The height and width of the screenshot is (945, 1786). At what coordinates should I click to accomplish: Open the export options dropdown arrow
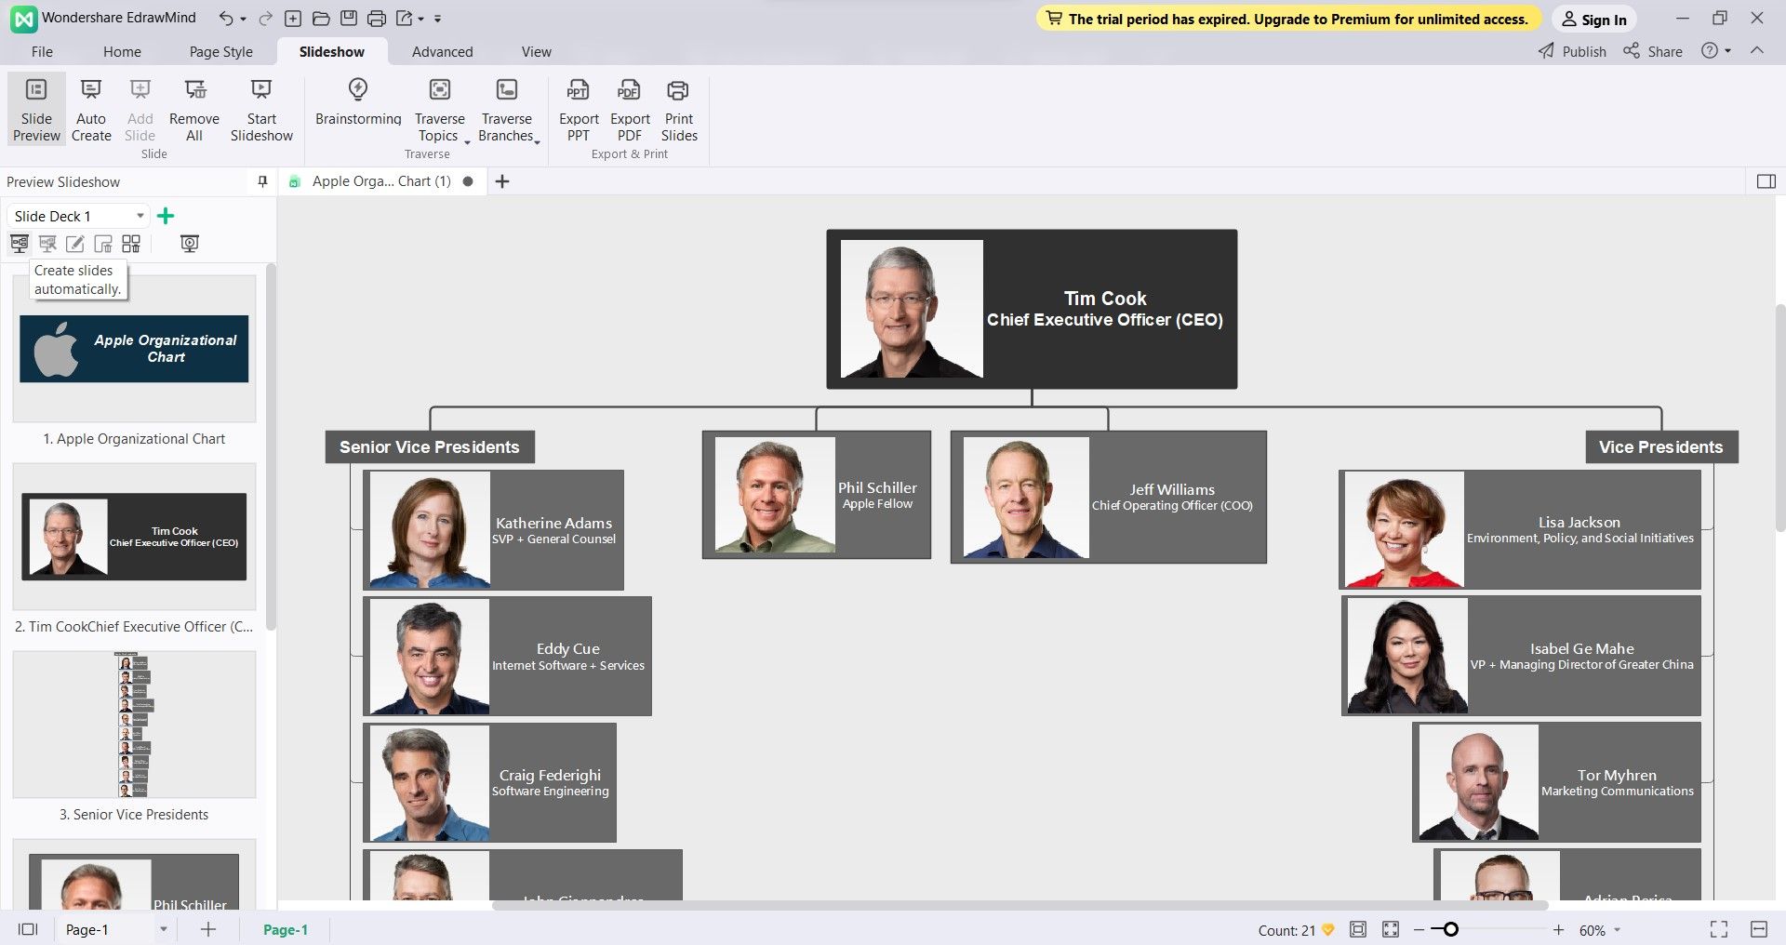[x=420, y=19]
